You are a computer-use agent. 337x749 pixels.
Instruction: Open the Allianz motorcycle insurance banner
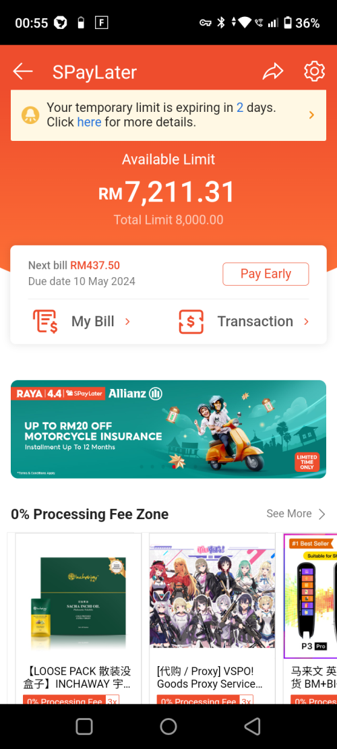[168, 429]
